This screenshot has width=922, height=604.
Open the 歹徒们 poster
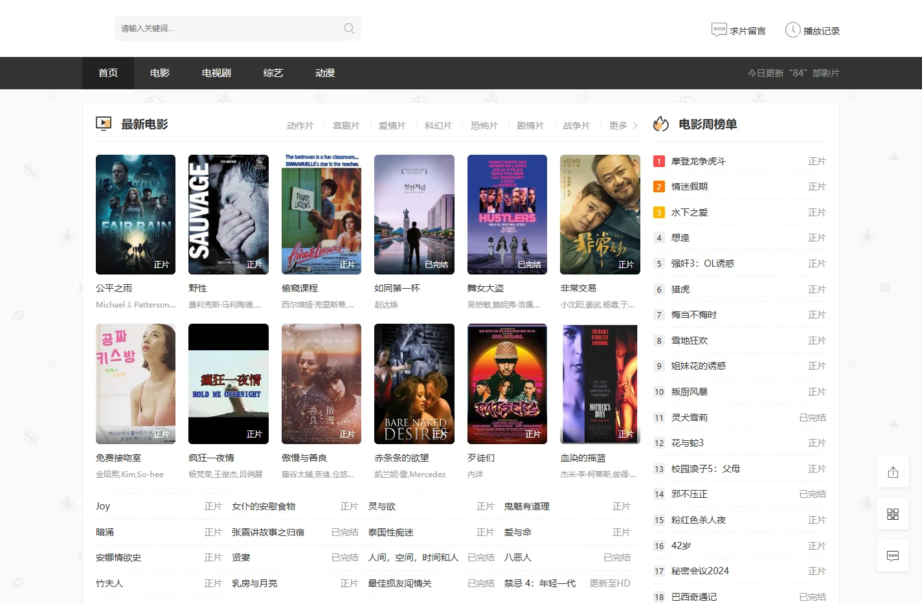[x=507, y=384]
